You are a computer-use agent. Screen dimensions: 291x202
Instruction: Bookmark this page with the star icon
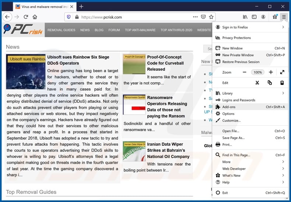211,17
